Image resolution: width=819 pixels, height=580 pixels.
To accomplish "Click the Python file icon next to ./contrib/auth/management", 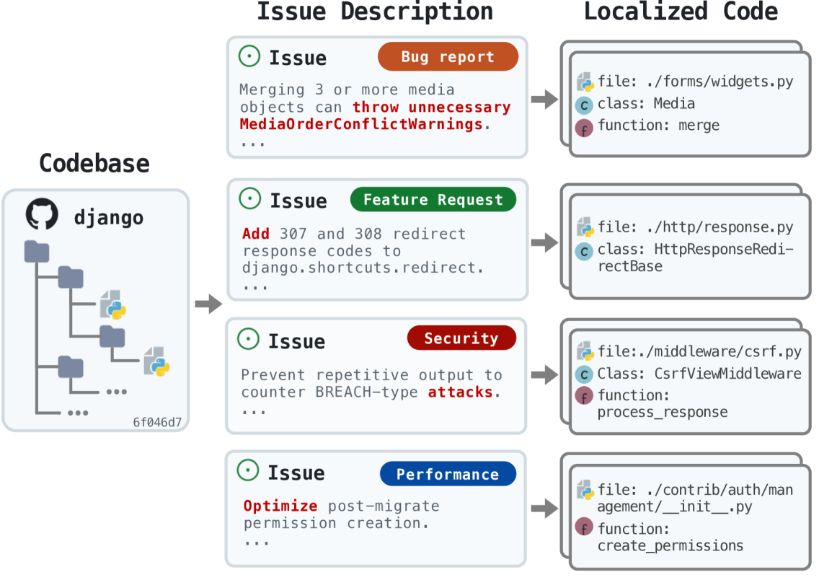I will pyautogui.click(x=585, y=490).
